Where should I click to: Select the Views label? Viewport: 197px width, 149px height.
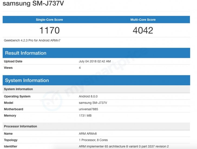tap(8, 68)
